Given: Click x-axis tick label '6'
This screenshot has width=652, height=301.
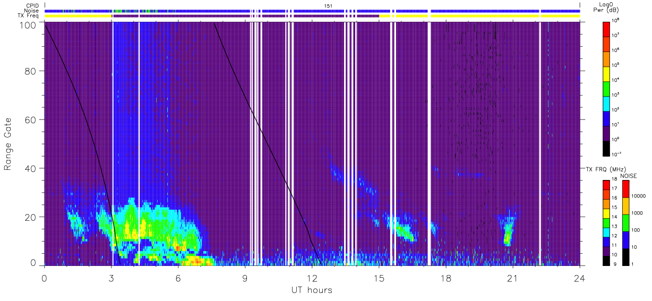Looking at the screenshot, I should [178, 278].
